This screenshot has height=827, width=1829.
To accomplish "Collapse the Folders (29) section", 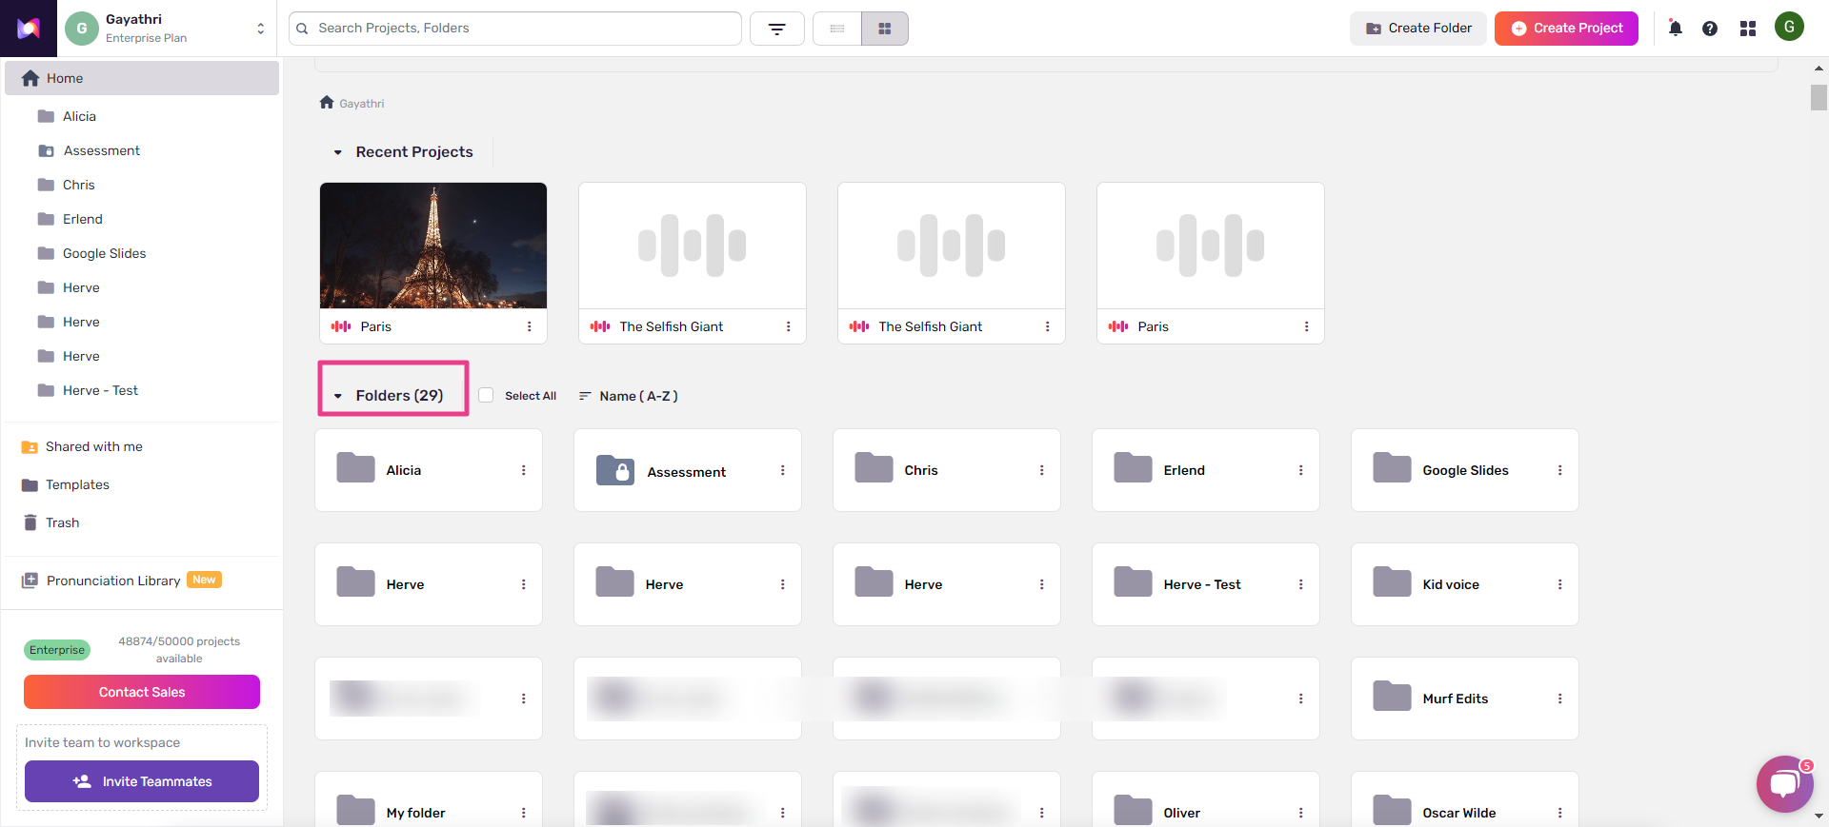I will (x=337, y=396).
